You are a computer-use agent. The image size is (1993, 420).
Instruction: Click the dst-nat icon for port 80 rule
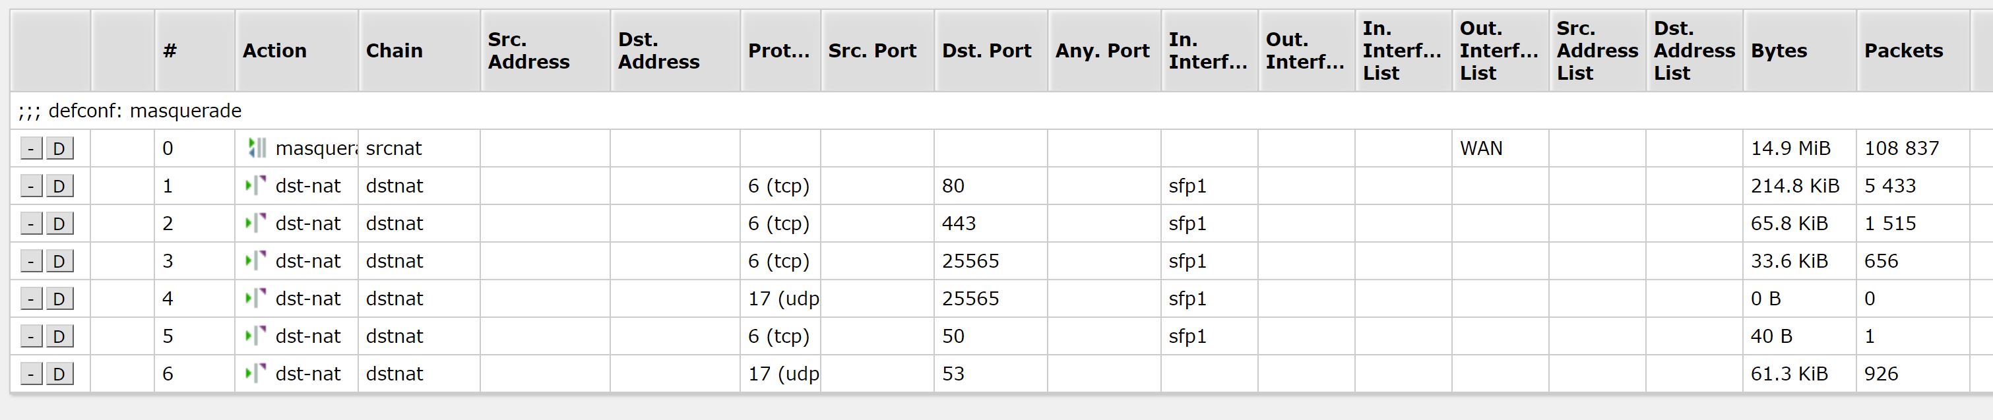pos(256,186)
